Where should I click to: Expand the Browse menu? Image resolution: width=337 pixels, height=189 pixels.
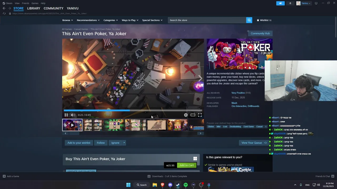67,20
